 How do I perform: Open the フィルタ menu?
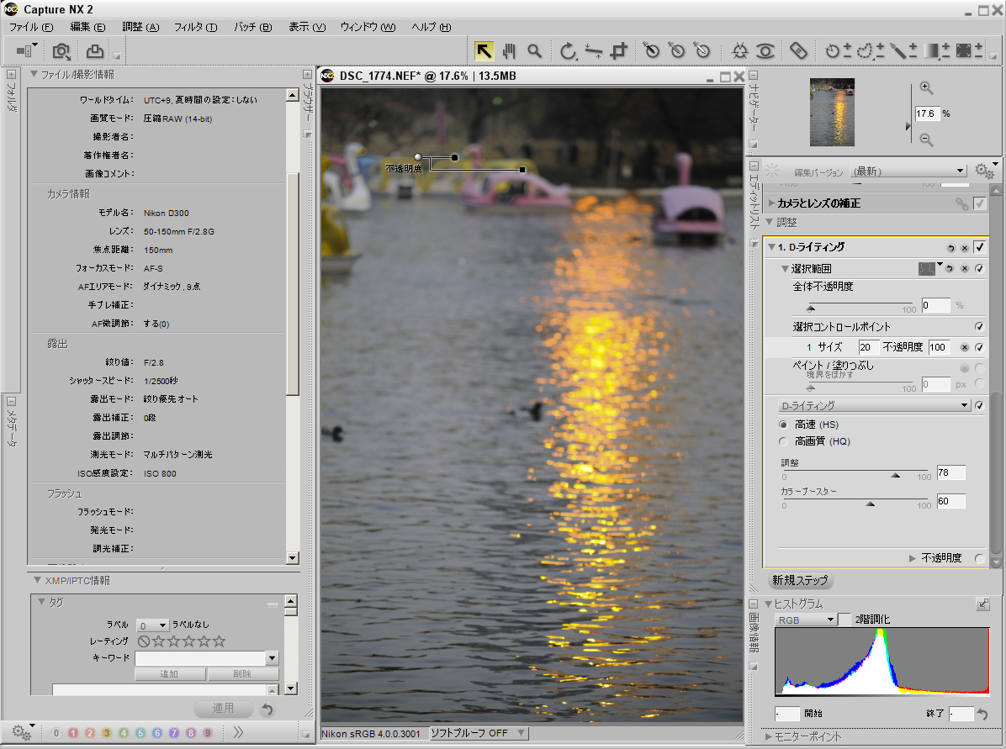tap(195, 27)
